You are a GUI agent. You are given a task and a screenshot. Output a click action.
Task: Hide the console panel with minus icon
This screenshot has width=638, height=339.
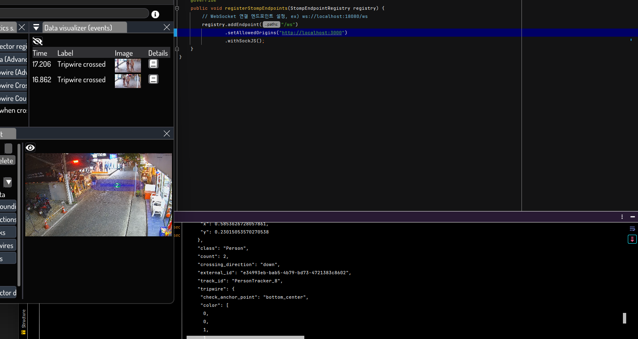pyautogui.click(x=632, y=217)
